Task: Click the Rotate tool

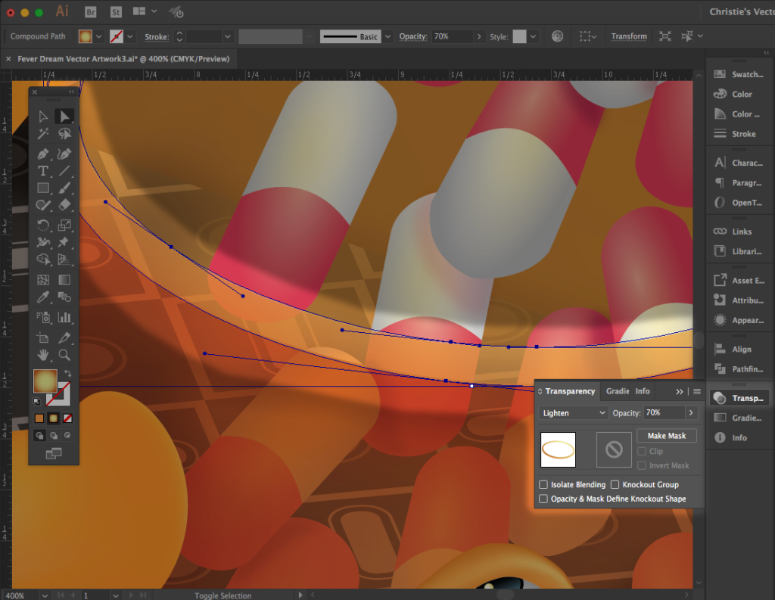Action: pos(43,225)
